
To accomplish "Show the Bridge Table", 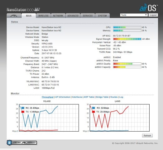I will [102, 97].
